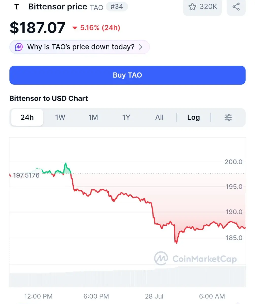255x304 pixels.
Task: Click the #34 rank badge
Action: pos(117,7)
